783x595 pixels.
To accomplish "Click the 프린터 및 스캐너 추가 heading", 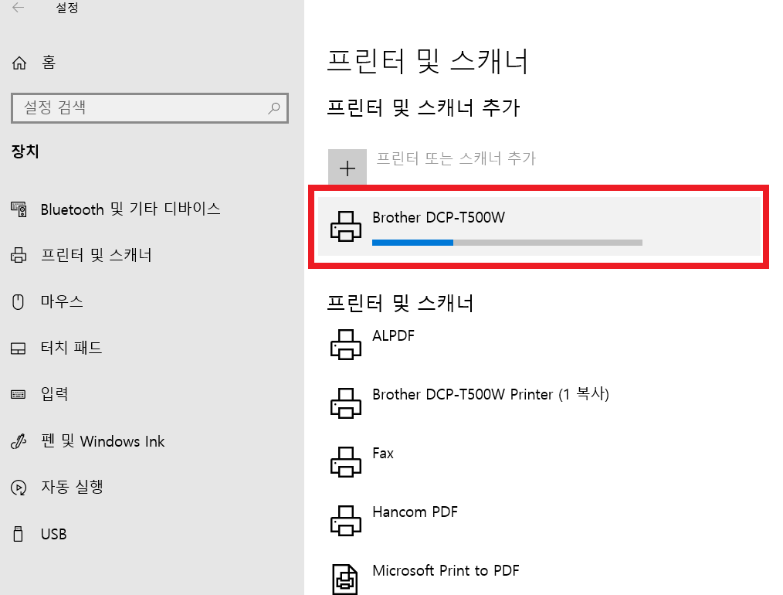I will click(x=423, y=107).
